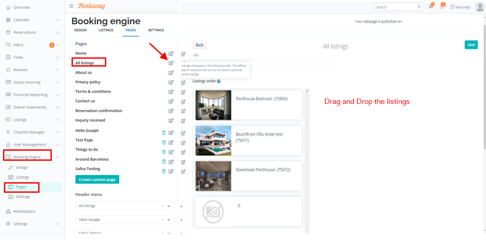Expand the Reservations sidebar section
The height and width of the screenshot is (244, 486).
coord(58,32)
